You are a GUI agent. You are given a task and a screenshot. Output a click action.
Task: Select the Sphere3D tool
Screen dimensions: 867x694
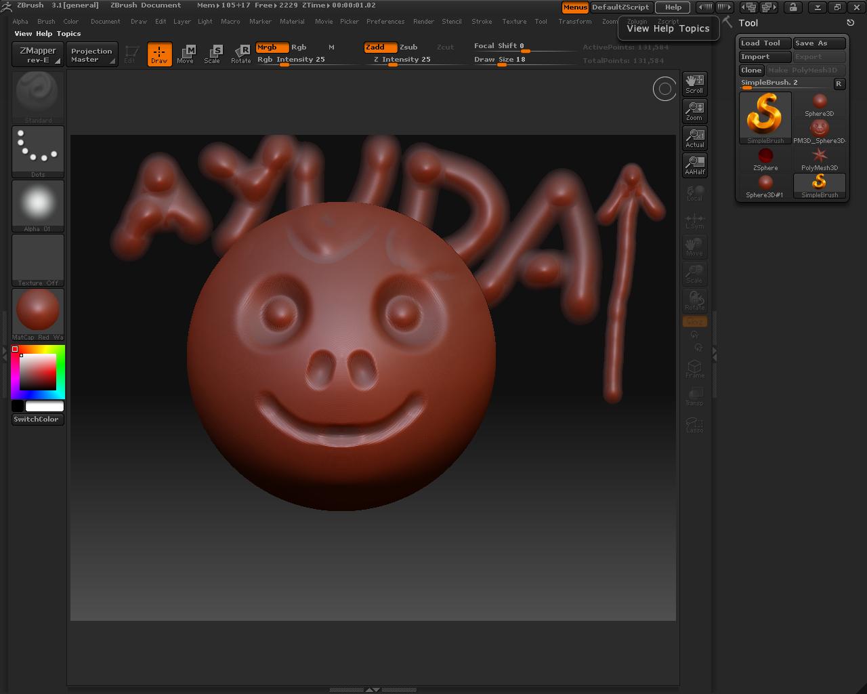tap(820, 104)
